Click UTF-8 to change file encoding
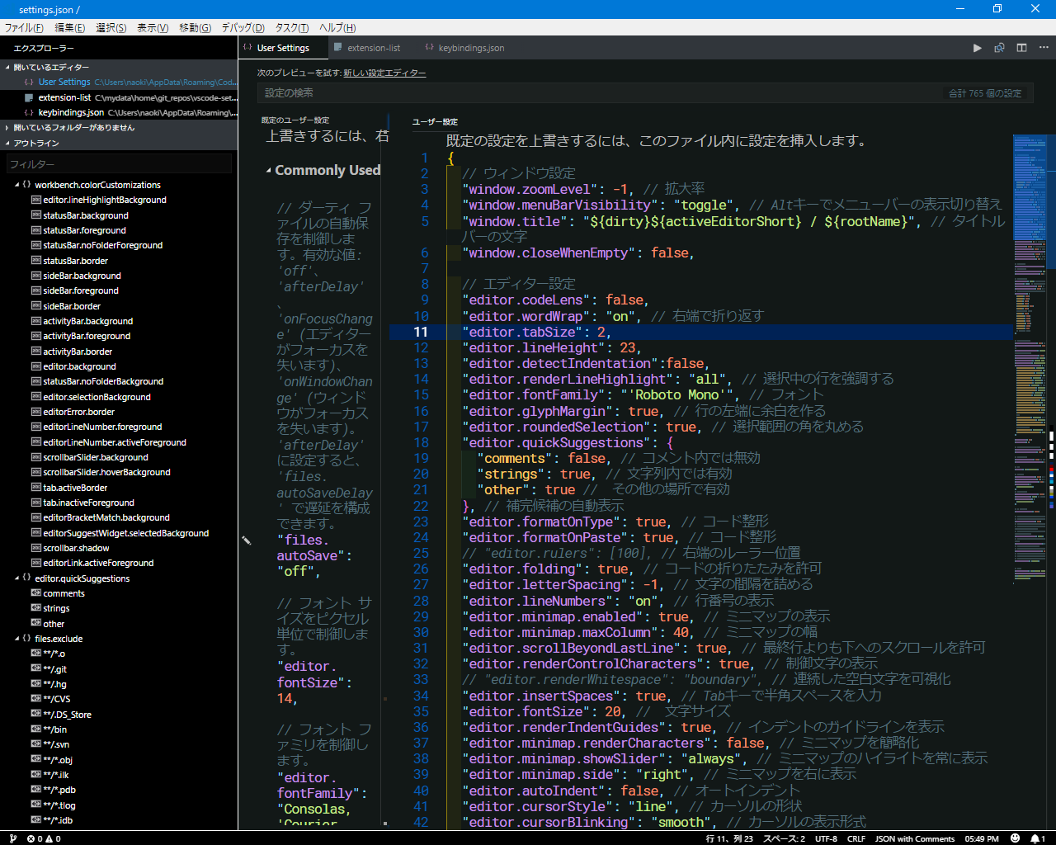 [827, 838]
